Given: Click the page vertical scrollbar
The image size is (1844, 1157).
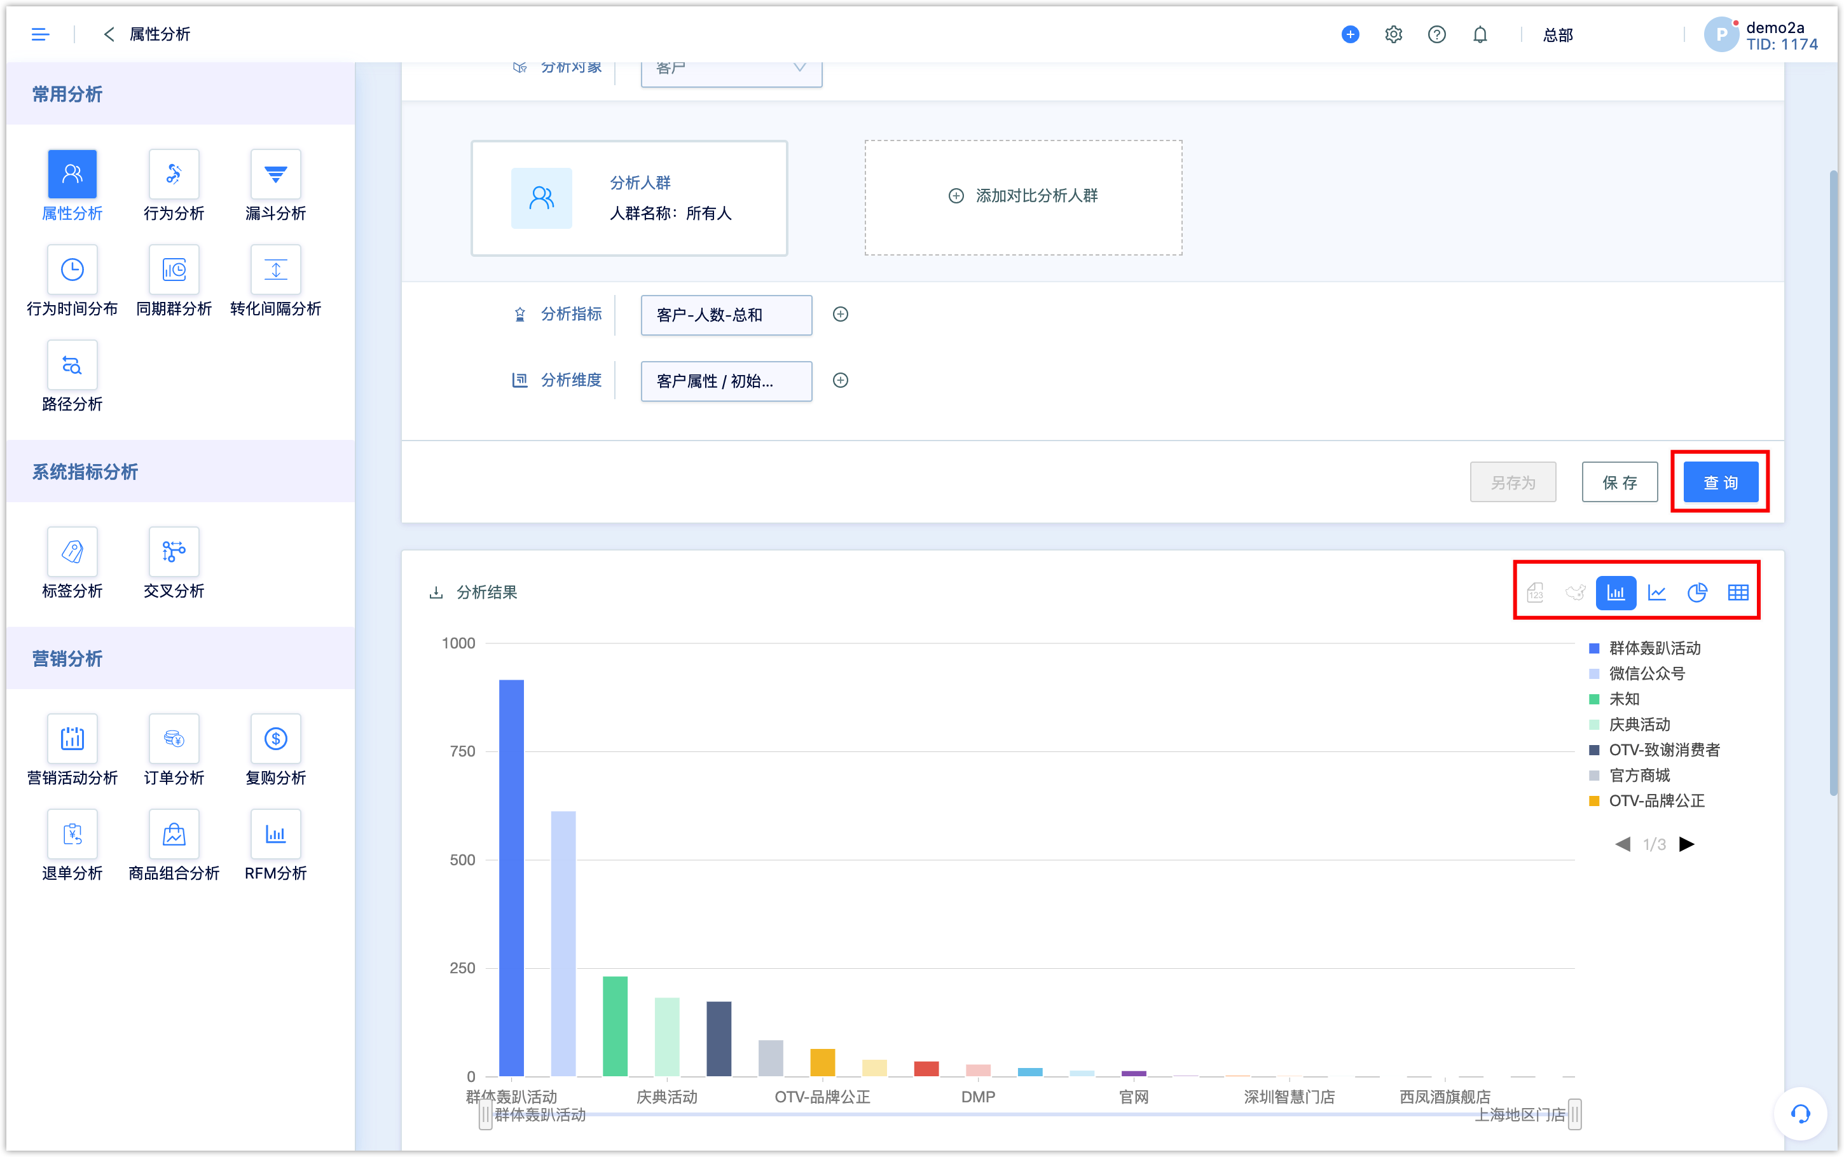Looking at the screenshot, I should [x=1833, y=482].
